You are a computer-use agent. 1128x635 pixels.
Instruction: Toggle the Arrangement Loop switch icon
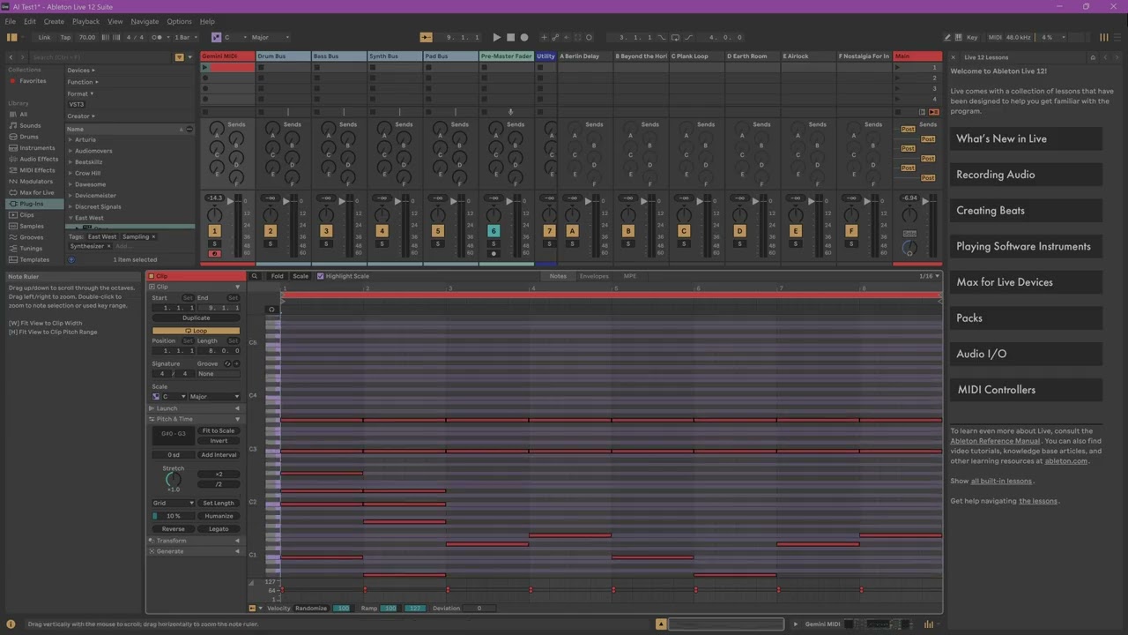(675, 37)
